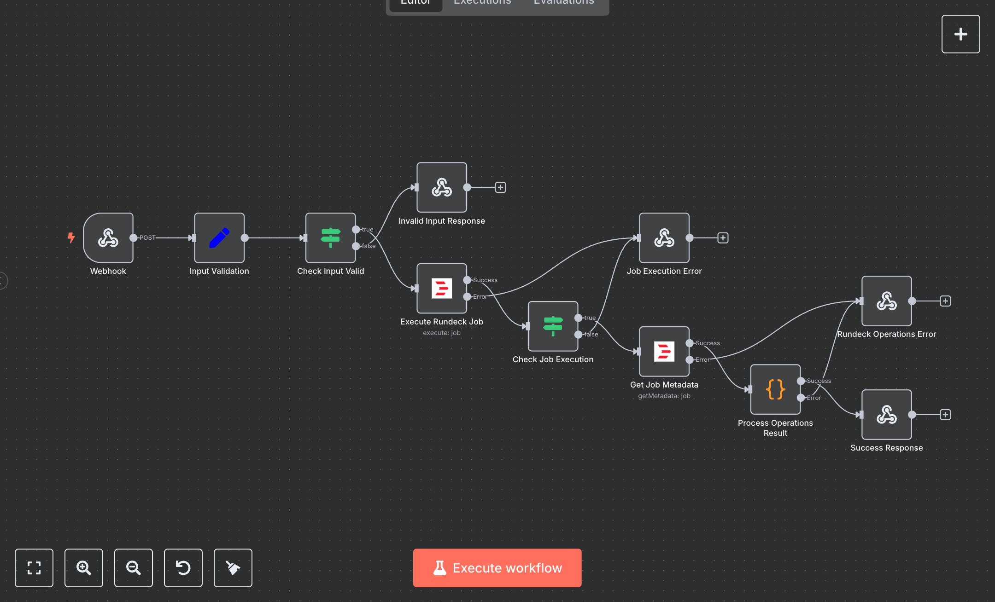Zoom in using the magnifier-plus icon
This screenshot has height=602, width=995.
click(x=84, y=568)
